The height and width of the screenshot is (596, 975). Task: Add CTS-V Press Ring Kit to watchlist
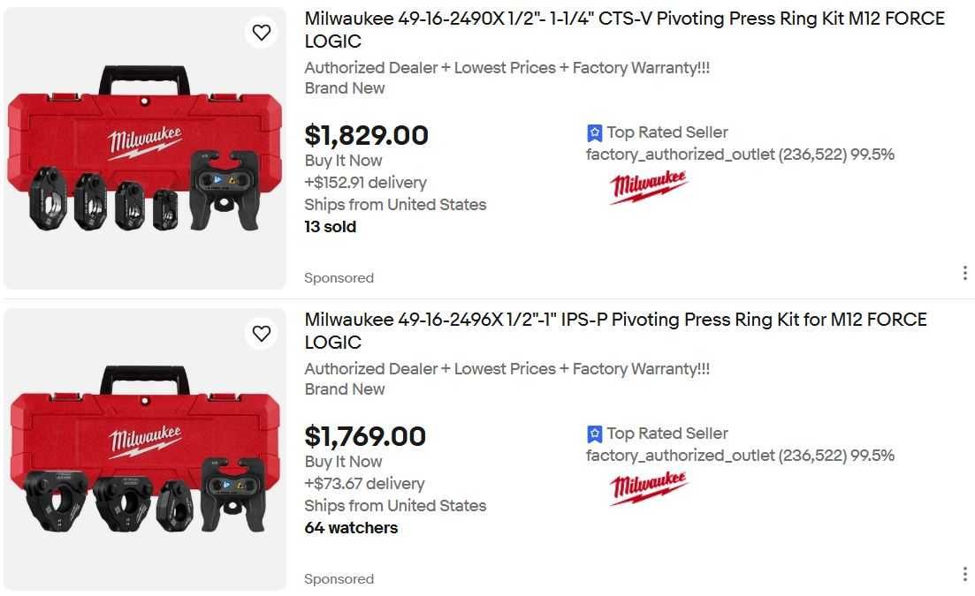tap(261, 33)
